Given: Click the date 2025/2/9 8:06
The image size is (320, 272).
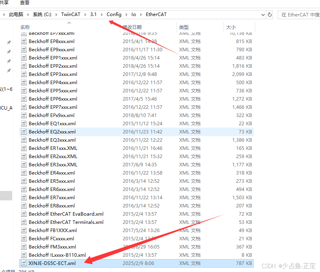Looking at the screenshot, I should click(138, 263).
